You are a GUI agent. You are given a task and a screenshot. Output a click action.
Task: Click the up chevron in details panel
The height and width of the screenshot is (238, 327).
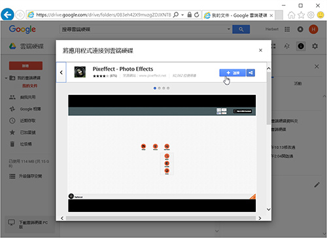pos(324,96)
